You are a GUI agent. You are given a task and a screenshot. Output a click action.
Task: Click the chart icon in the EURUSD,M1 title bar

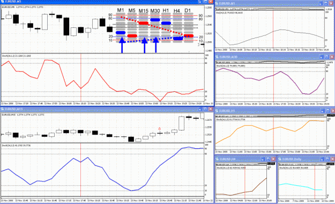pyautogui.click(x=217, y=3)
